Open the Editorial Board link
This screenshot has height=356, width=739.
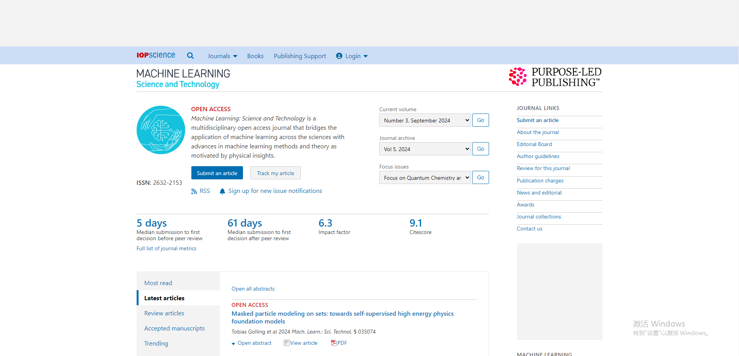tap(534, 144)
